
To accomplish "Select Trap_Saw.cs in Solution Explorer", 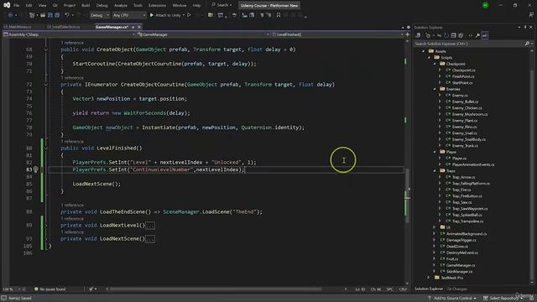I will 461,202.
